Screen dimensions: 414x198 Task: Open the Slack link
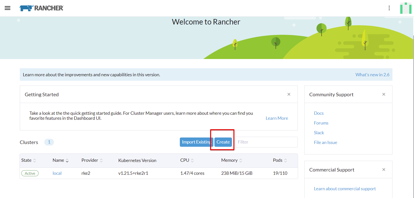[319, 133]
